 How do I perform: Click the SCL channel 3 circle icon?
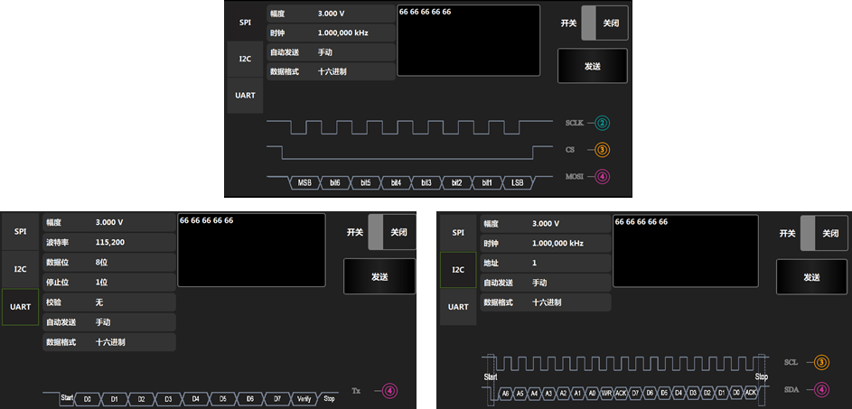821,363
